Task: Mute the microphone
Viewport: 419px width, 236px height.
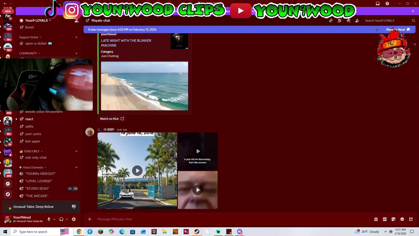Action: tap(49, 219)
